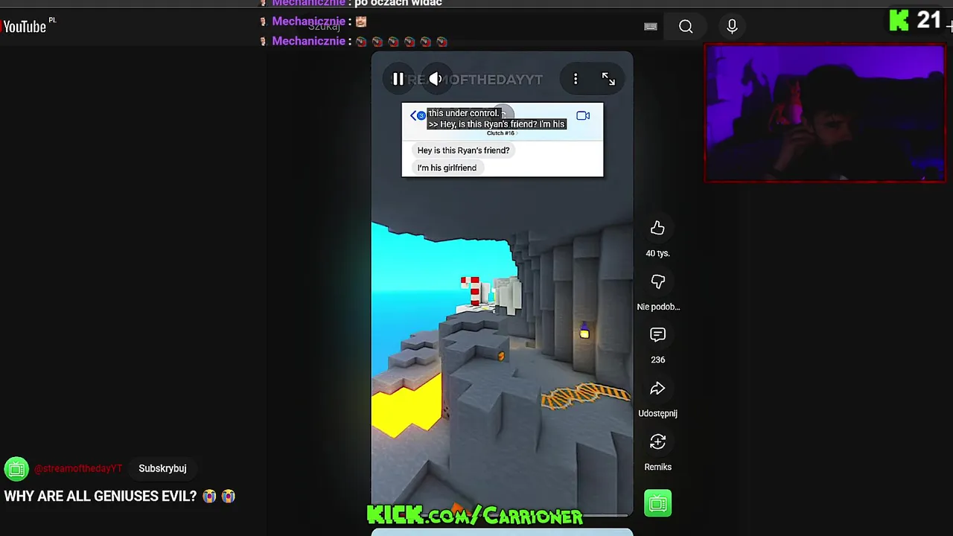953x536 pixels.
Task: Click the YouTube search magnifier button
Action: point(686,27)
